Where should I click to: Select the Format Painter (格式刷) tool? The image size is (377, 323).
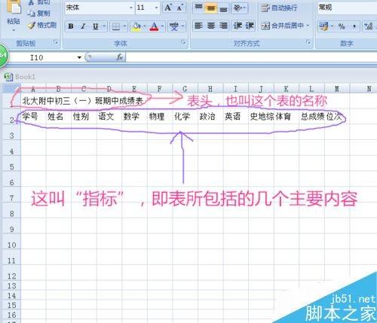[42, 26]
